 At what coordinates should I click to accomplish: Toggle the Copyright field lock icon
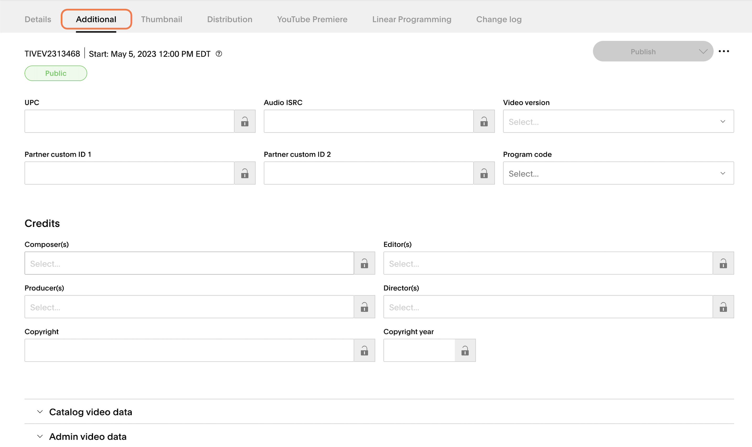pos(364,351)
